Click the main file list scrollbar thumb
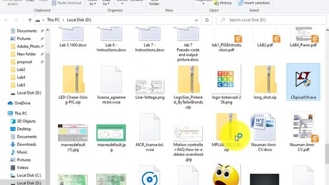Screen dimensions: 329x185 pos(327,154)
